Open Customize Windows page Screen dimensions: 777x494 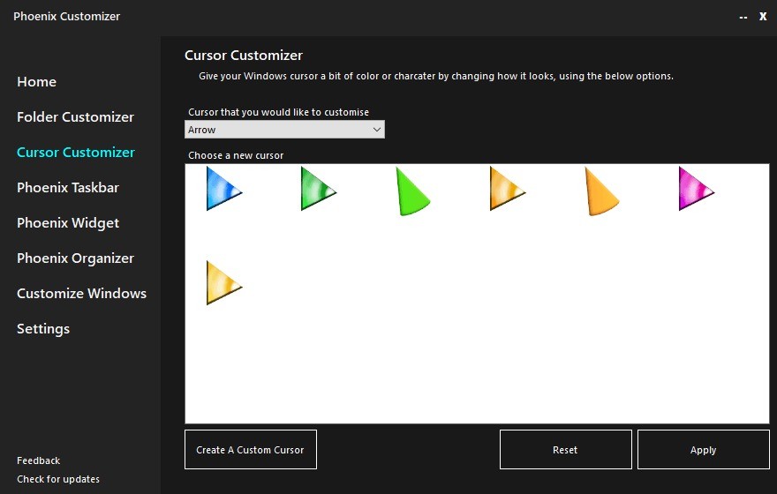[82, 294]
